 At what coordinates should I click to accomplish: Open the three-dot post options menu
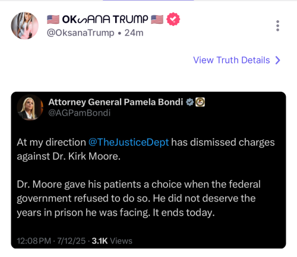click(x=277, y=25)
